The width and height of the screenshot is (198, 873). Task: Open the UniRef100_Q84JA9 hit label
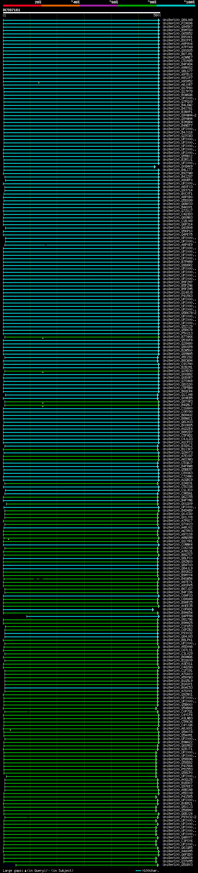click(177, 20)
